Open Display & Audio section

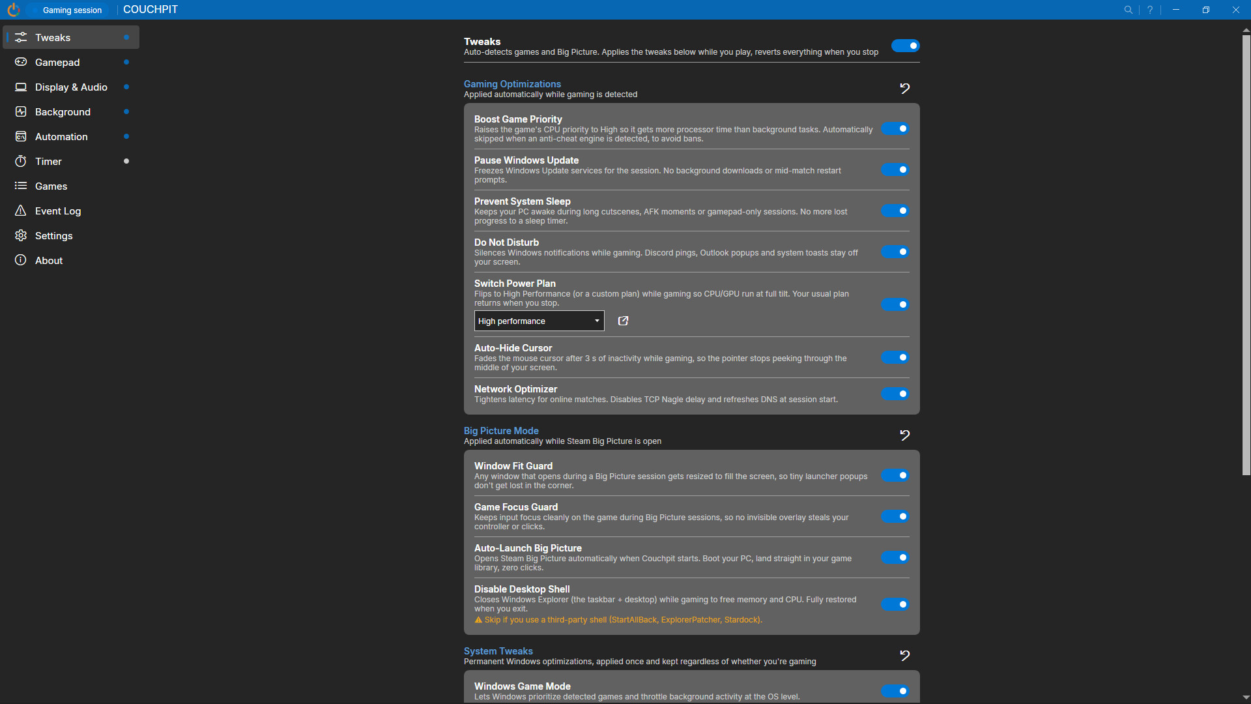click(71, 87)
